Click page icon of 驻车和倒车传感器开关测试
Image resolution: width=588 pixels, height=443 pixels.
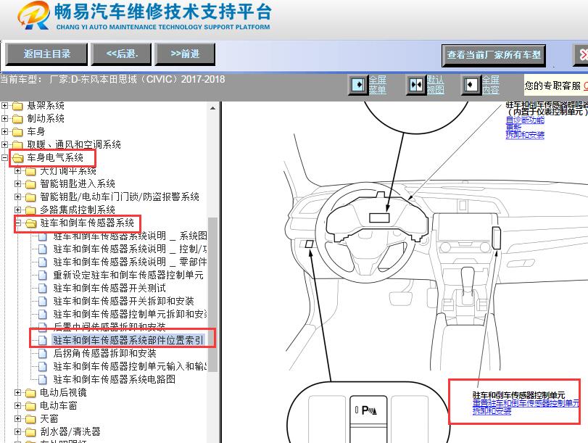click(43, 289)
